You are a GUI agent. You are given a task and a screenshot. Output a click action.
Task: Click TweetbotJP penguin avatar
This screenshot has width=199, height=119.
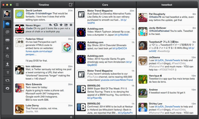coord(143,45)
